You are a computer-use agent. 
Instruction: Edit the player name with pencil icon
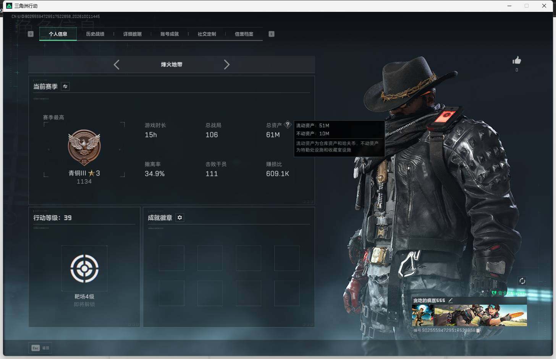(x=451, y=301)
